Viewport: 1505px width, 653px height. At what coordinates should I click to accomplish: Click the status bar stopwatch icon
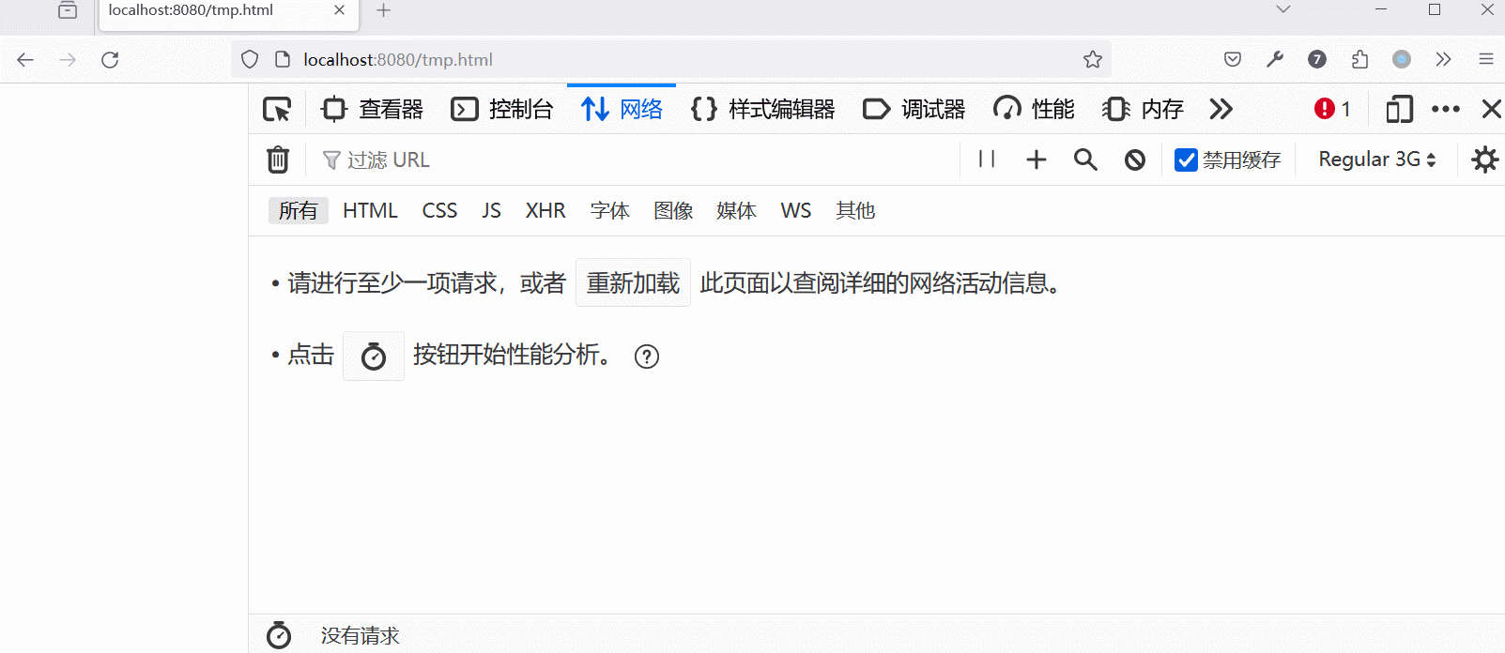[x=279, y=635]
